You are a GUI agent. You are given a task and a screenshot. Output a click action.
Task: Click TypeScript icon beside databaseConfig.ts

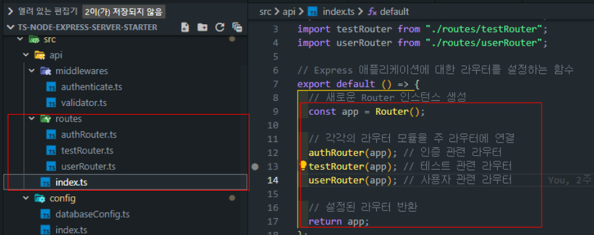[x=46, y=214]
